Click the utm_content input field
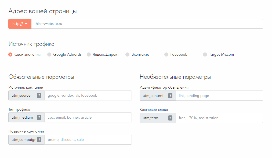 (219, 96)
